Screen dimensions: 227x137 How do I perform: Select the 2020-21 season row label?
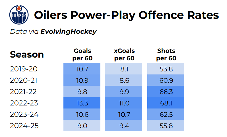[23, 80]
